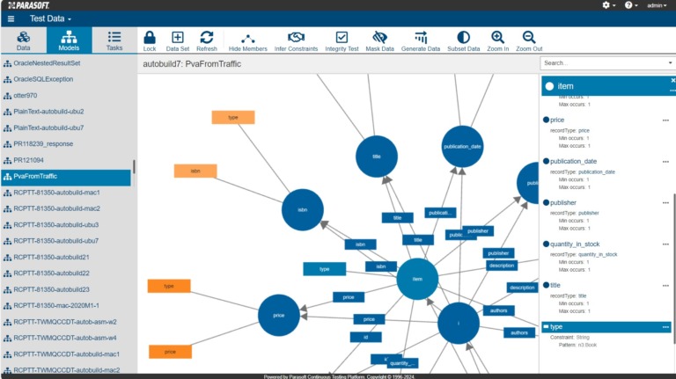Switch to the Data tab
The image size is (676, 379).
click(x=24, y=40)
